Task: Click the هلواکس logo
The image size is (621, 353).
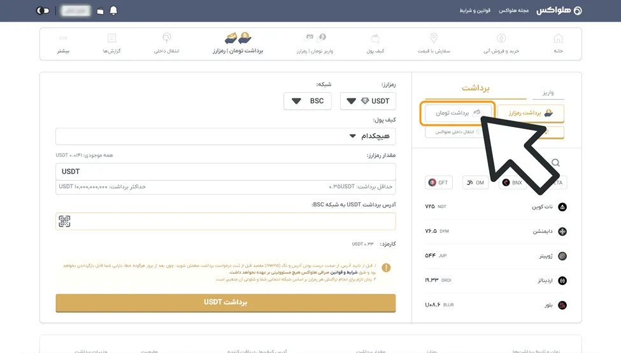Action: click(x=559, y=11)
